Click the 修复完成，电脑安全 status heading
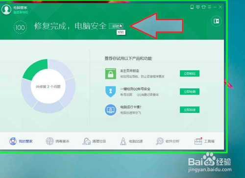Viewport: 245px width, 178px height. (70, 26)
